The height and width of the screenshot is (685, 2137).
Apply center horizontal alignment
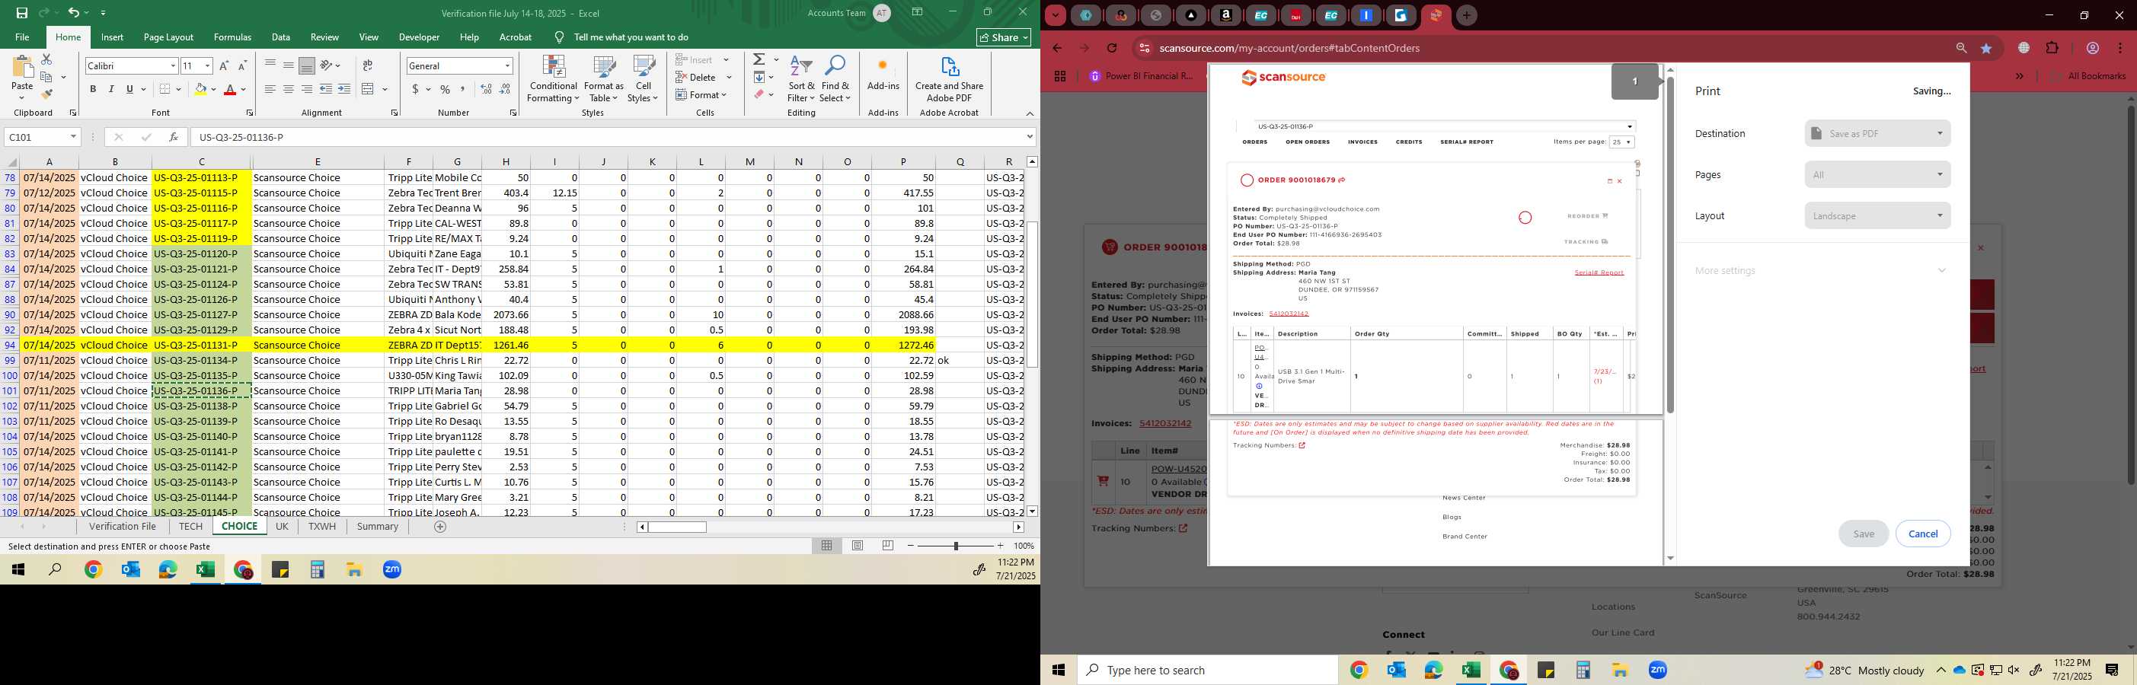pos(289,89)
